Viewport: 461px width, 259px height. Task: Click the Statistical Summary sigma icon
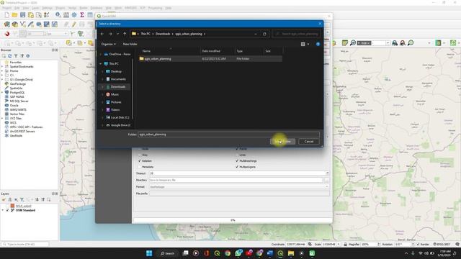coord(82,14)
